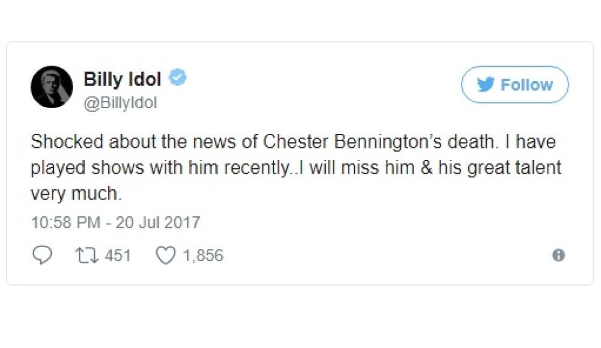Image resolution: width=601 pixels, height=348 pixels.
Task: Click the word "Follow" in the button
Action: coord(526,85)
